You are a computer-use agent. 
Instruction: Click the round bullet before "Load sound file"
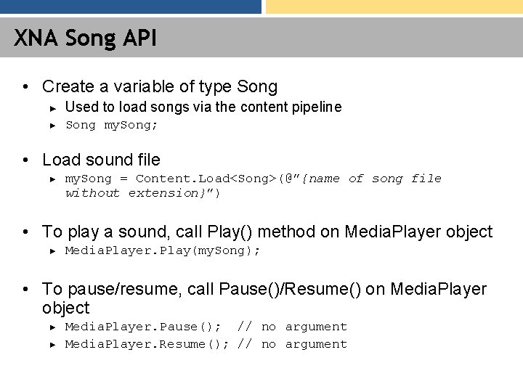[25, 160]
